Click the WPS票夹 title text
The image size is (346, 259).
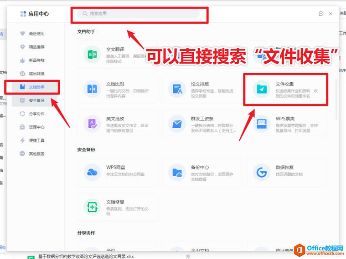tap(285, 119)
